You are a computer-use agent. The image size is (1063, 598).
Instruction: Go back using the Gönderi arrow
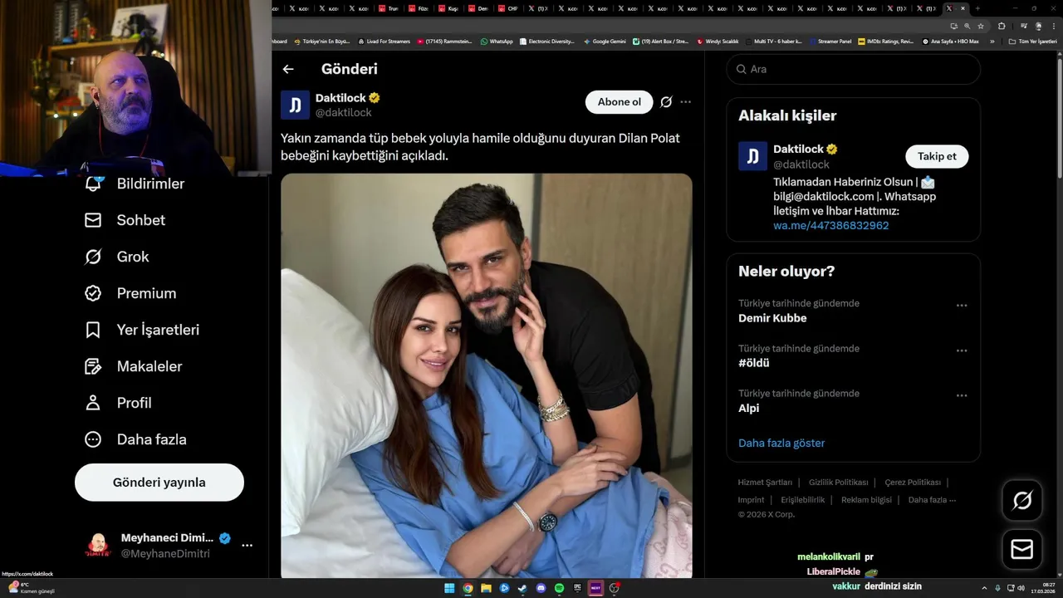pos(288,70)
